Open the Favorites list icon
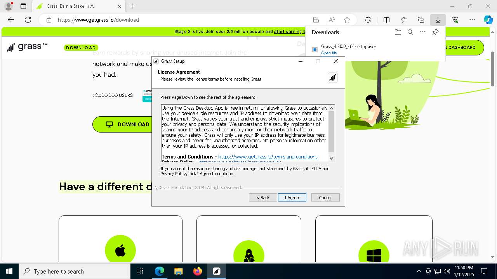Image resolution: width=497 pixels, height=279 pixels. coord(404,20)
